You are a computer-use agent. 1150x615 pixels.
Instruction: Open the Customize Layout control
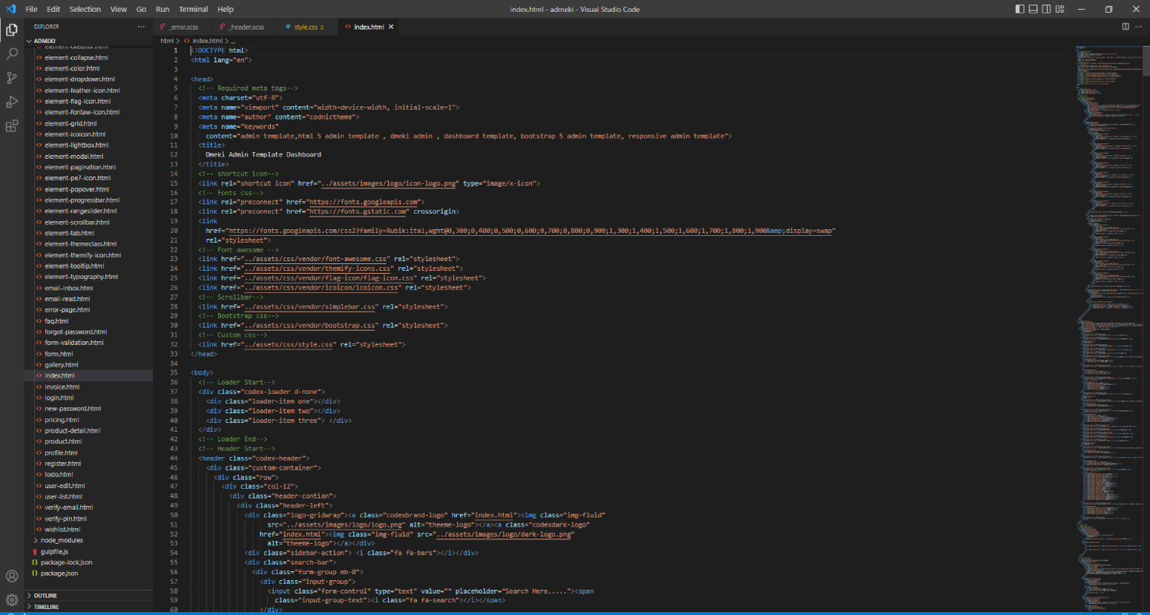(x=1059, y=9)
